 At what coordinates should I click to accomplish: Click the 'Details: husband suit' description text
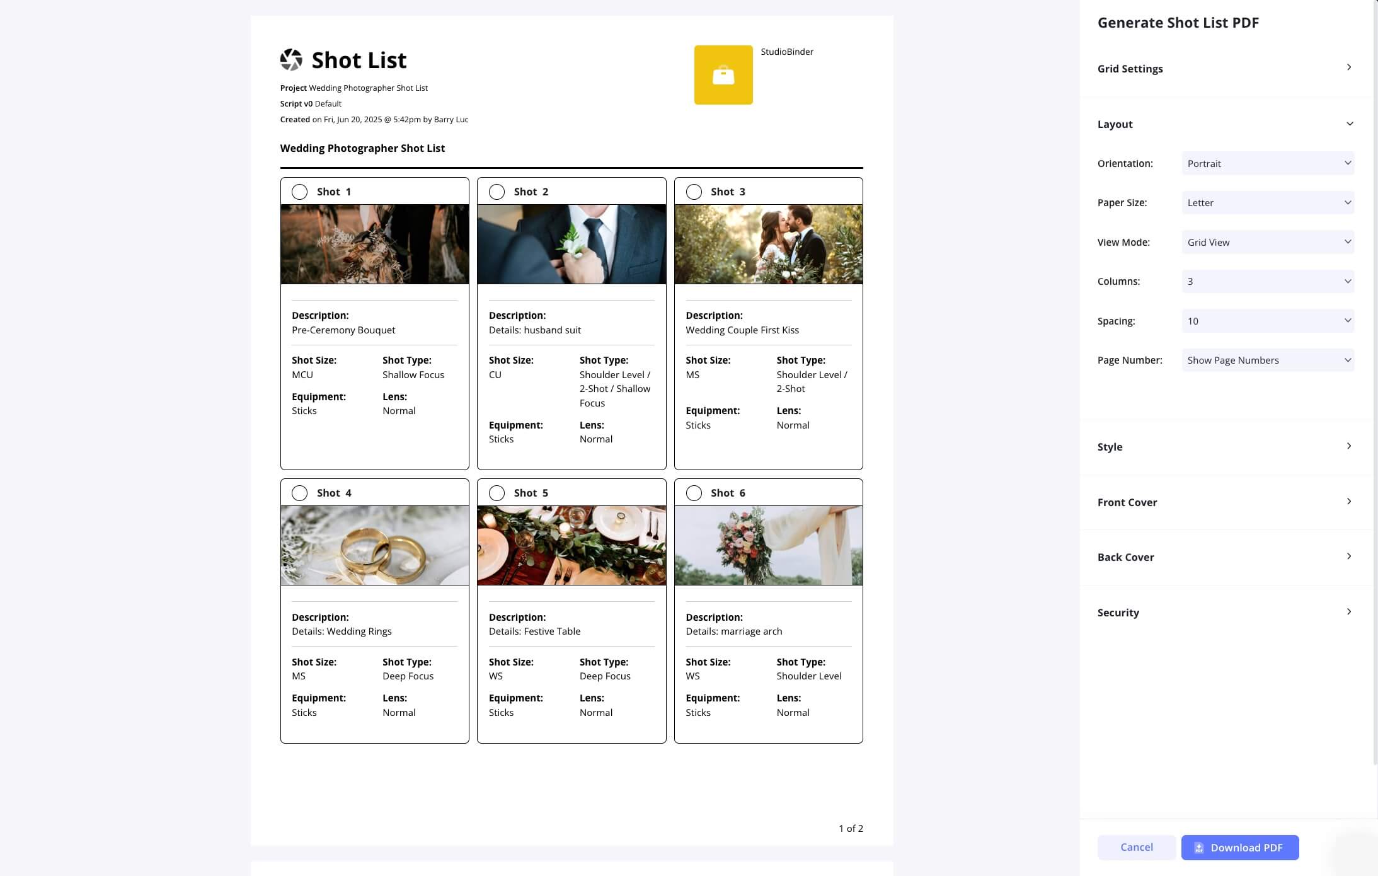pos(535,330)
